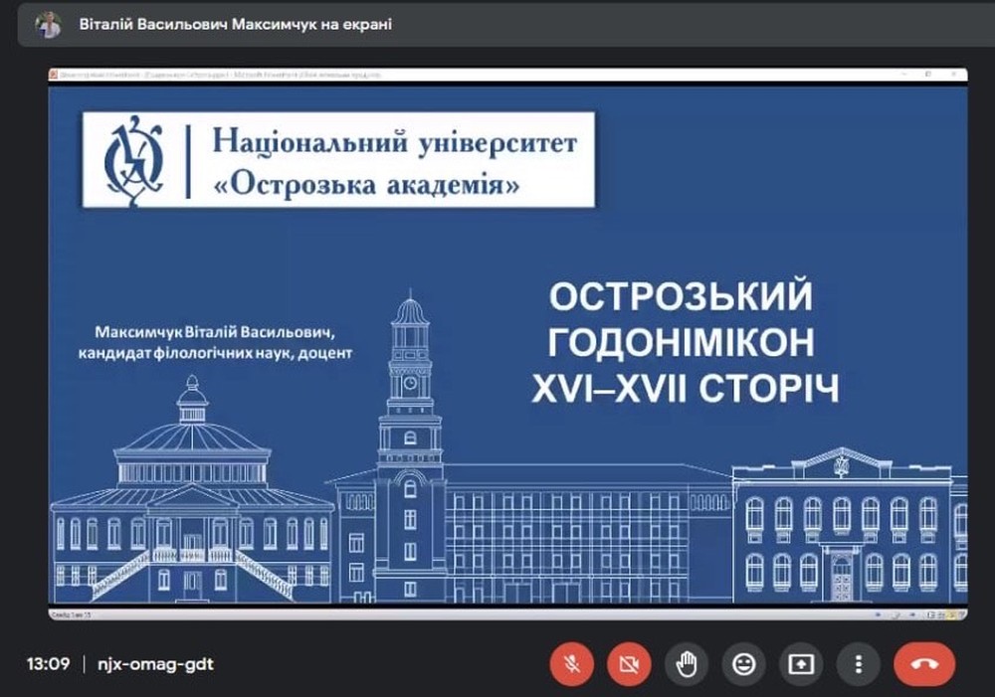This screenshot has width=995, height=697.
Task: Click the 13:09 time display
Action: pyautogui.click(x=48, y=664)
